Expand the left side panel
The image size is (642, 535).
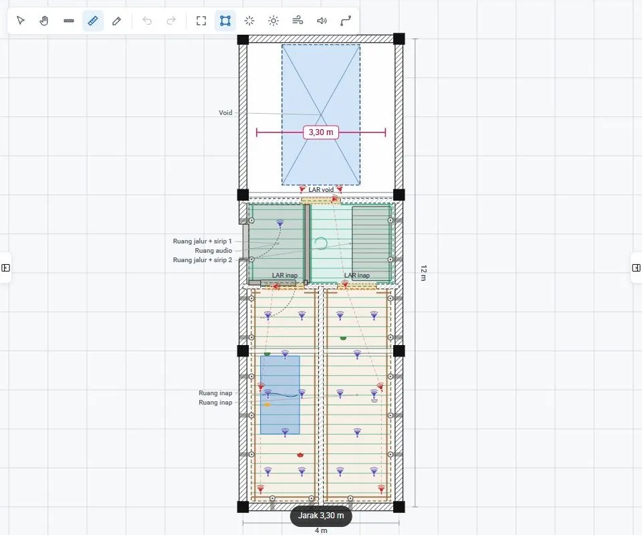point(5,267)
